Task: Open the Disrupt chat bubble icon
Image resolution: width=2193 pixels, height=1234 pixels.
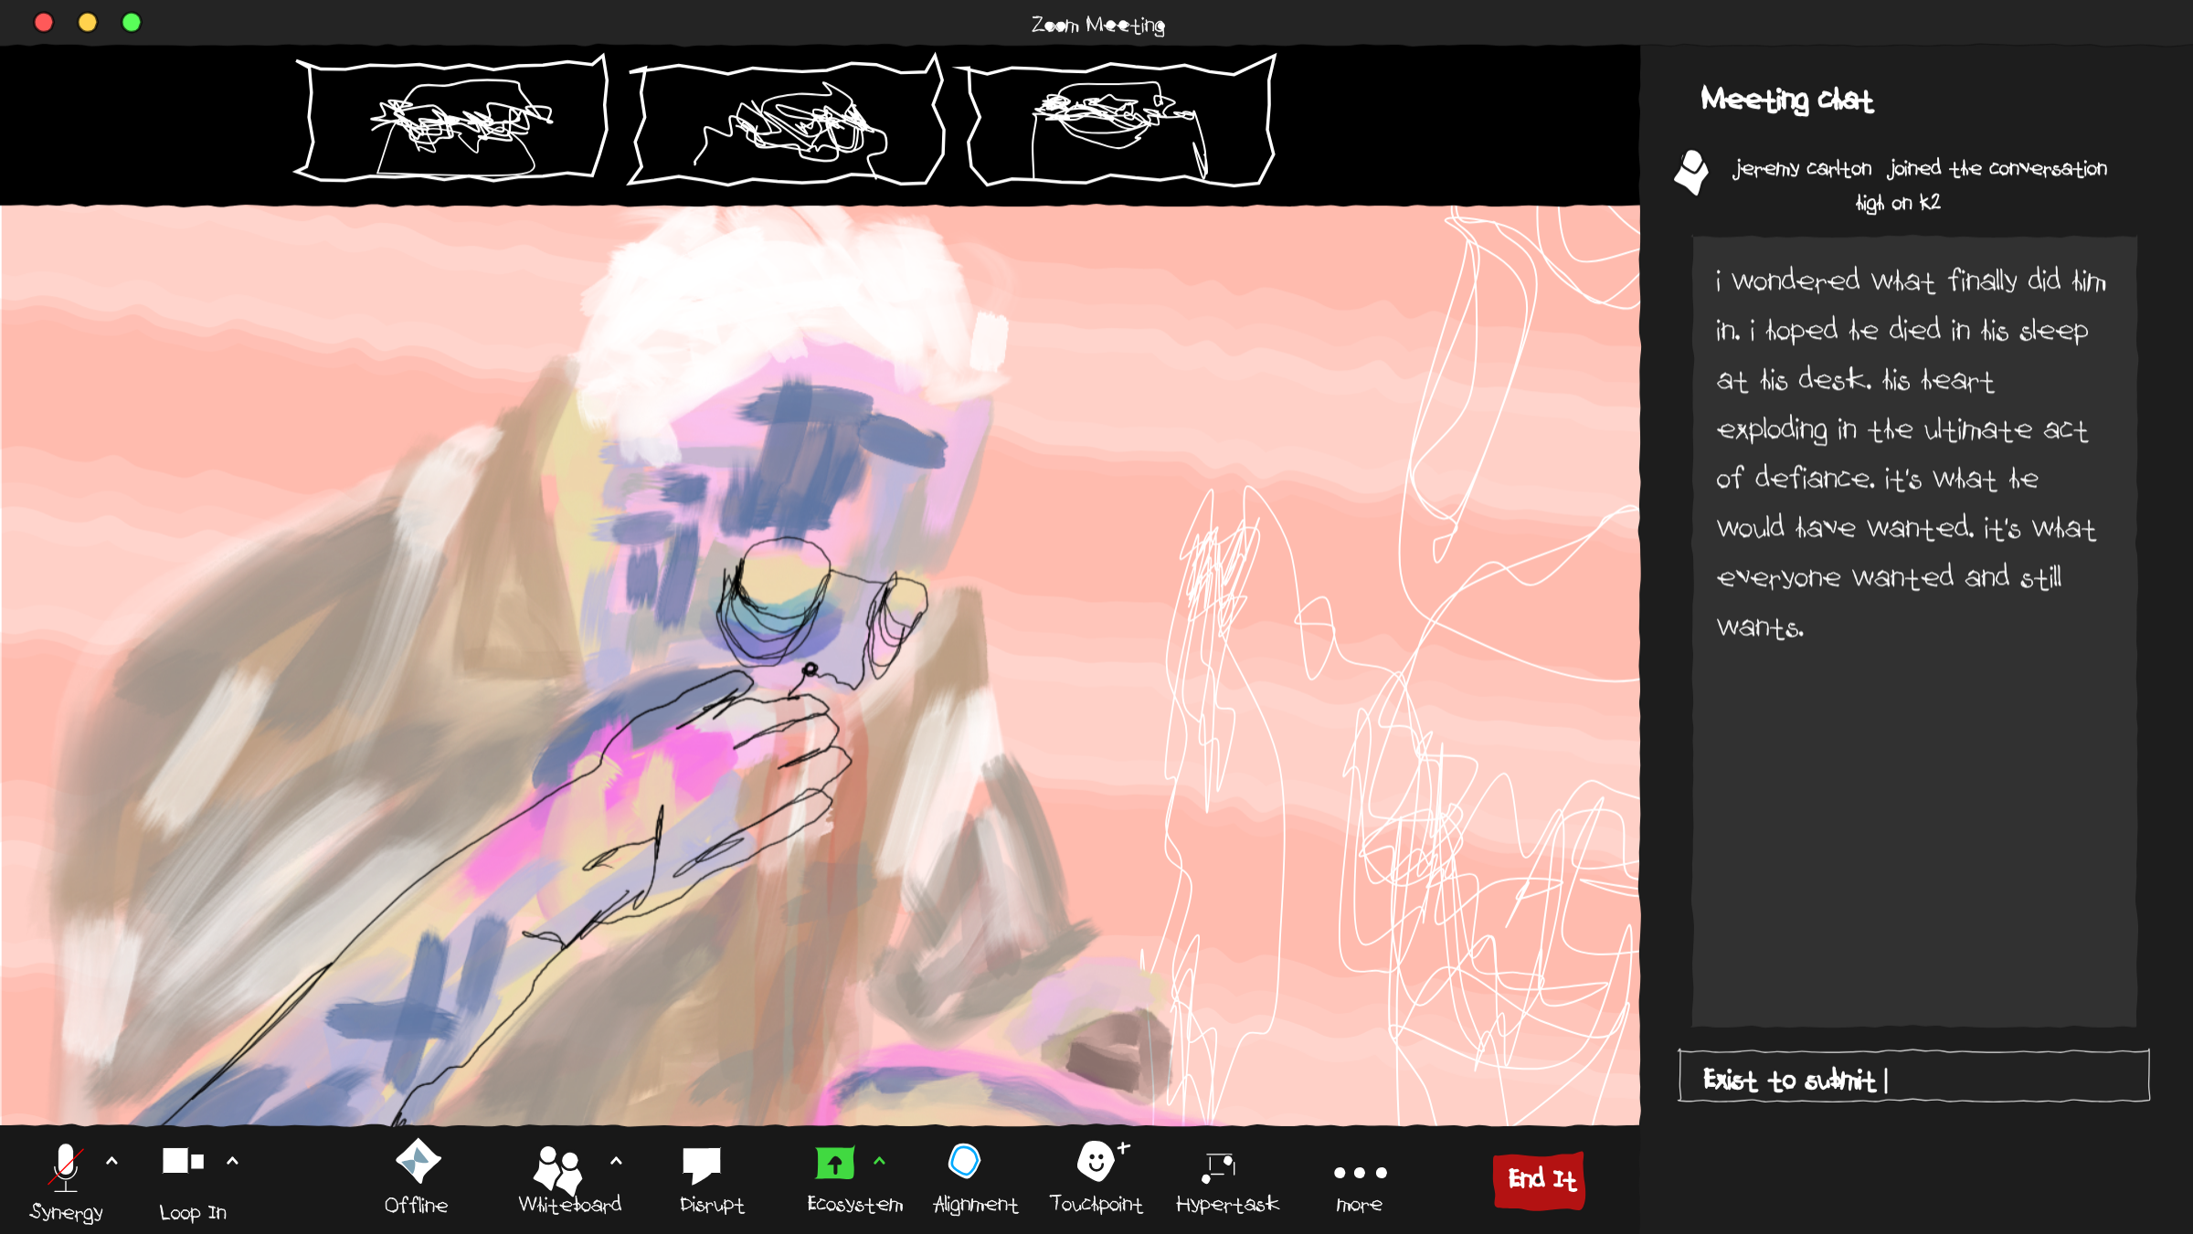Action: click(x=702, y=1165)
